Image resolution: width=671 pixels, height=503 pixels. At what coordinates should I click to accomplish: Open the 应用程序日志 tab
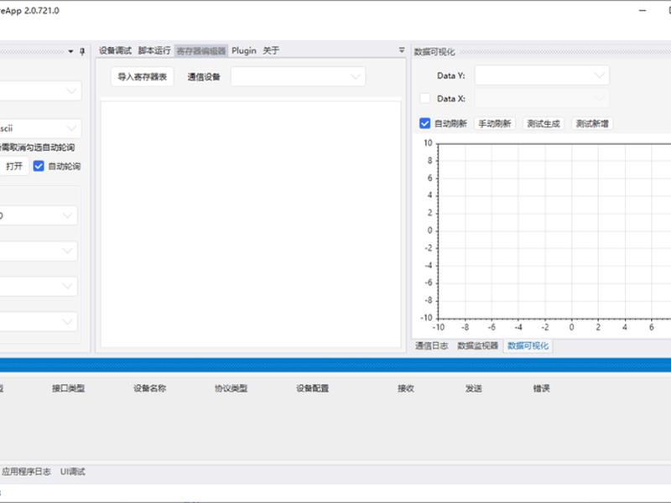click(x=26, y=471)
